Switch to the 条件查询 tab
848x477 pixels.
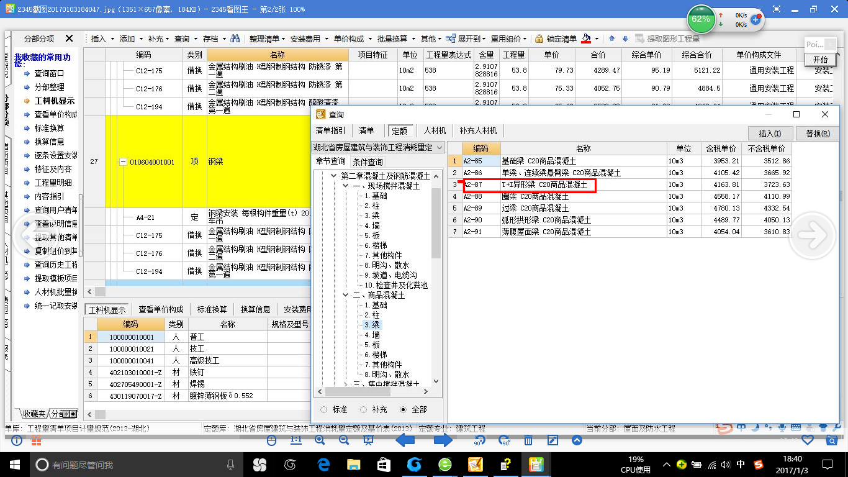368,161
